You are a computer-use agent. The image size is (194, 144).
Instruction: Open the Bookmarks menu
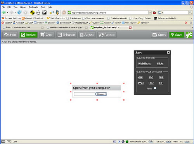(x=33, y=7)
